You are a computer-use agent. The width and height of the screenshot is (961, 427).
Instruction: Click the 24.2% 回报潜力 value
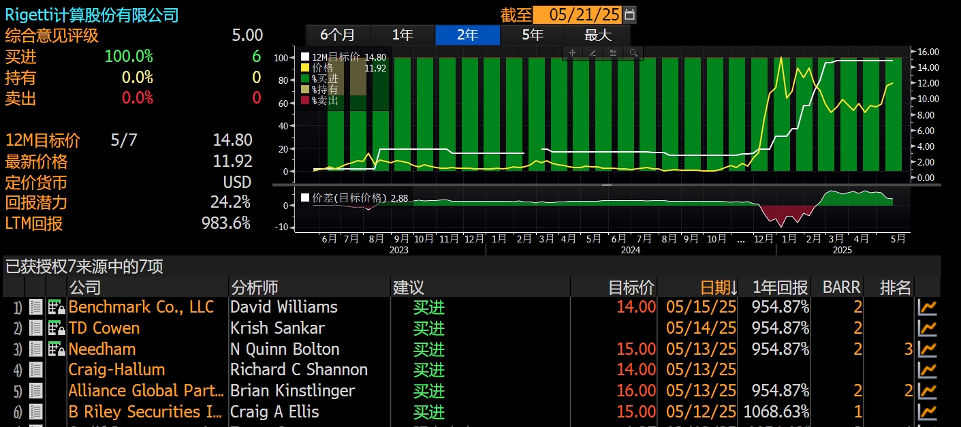pos(230,203)
